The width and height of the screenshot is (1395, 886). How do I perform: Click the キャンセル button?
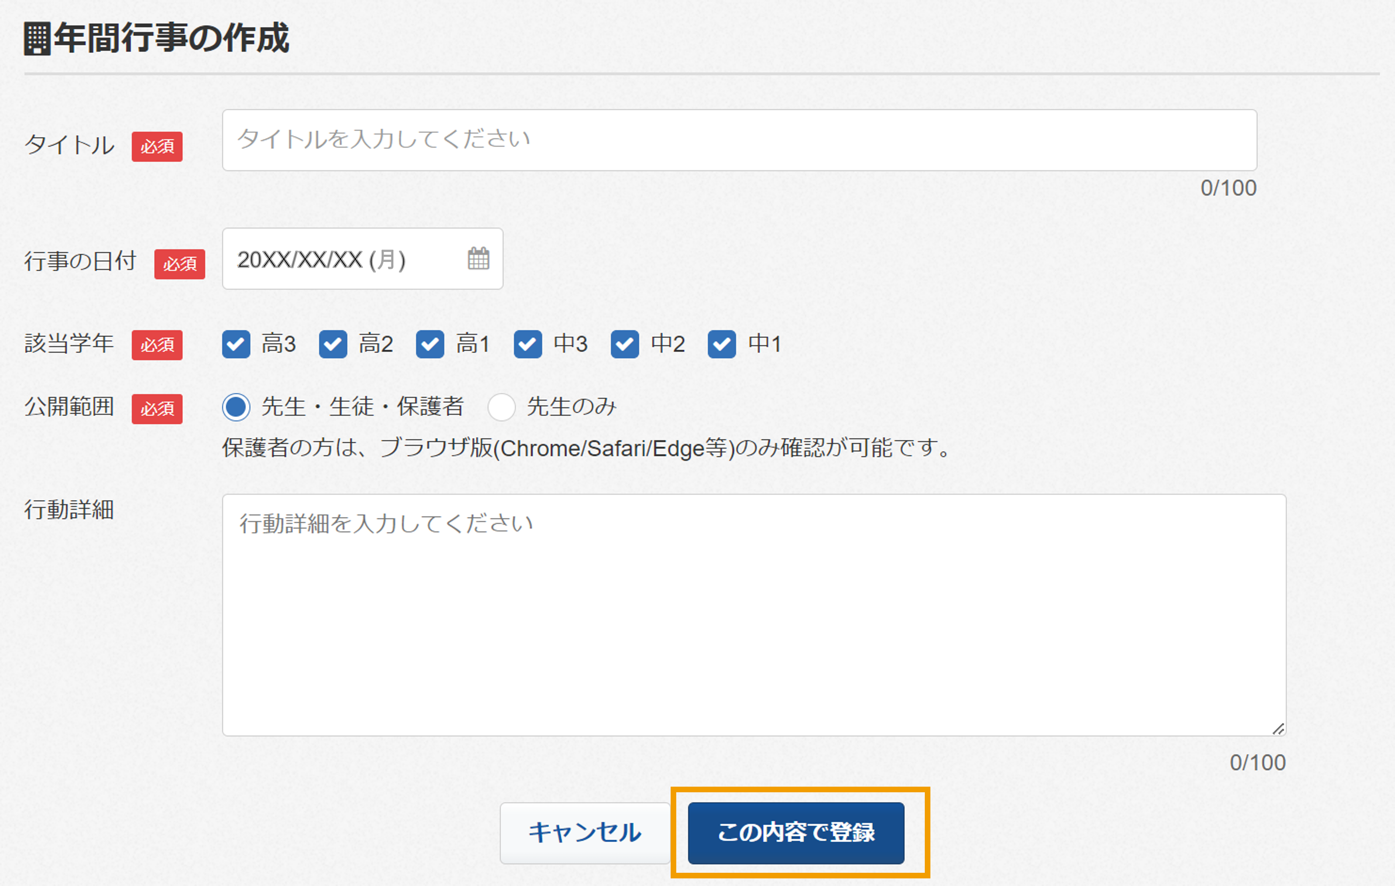point(585,833)
